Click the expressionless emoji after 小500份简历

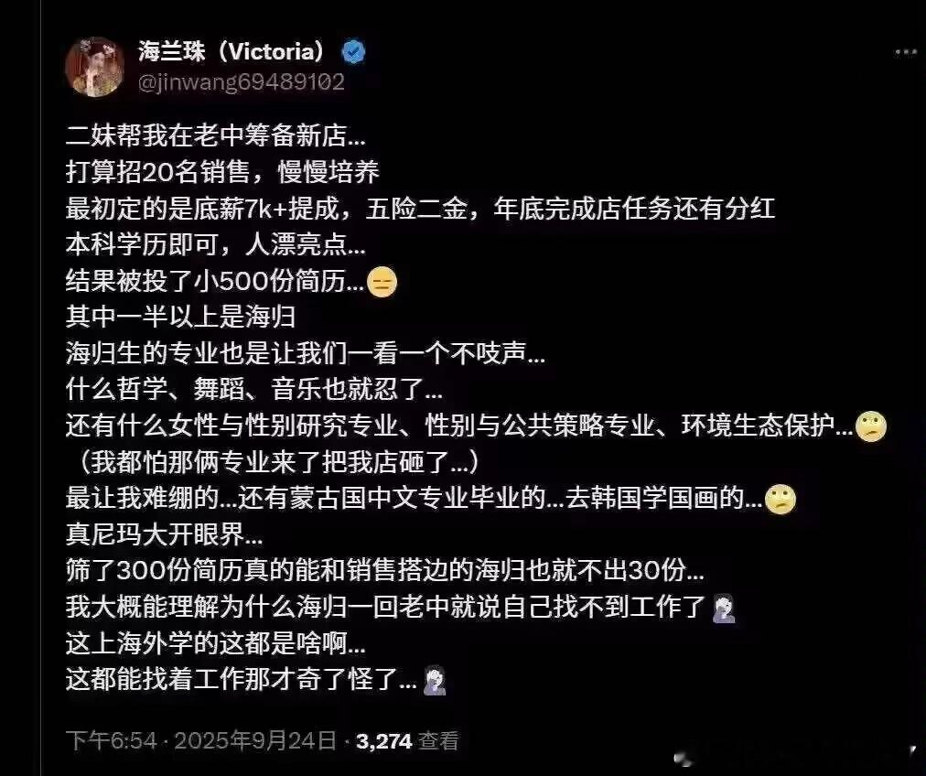point(382,282)
